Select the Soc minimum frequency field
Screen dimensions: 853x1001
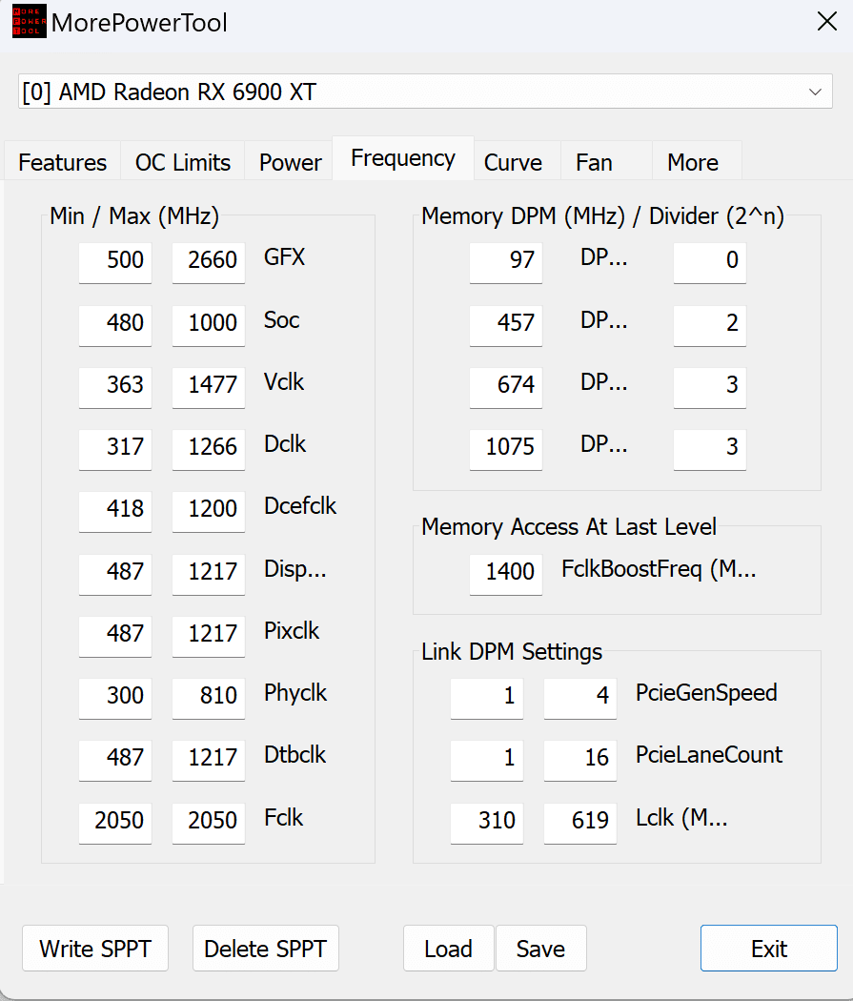(x=115, y=324)
